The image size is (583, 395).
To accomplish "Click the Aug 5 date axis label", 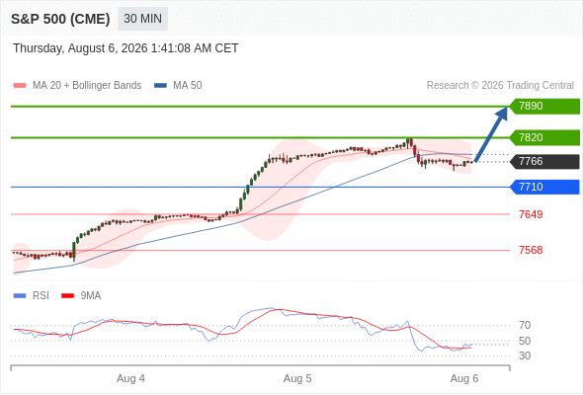I will (x=297, y=378).
